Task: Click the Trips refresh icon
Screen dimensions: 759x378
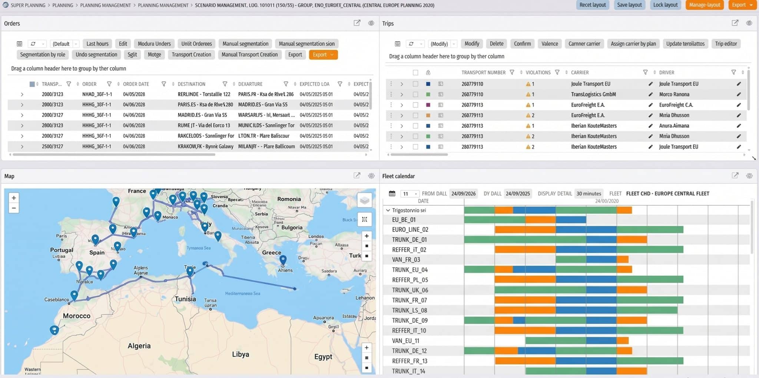Action: pyautogui.click(x=411, y=44)
